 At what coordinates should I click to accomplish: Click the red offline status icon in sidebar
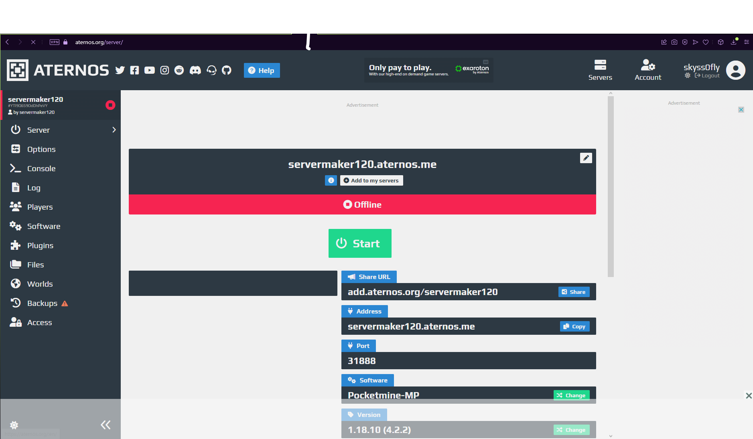pyautogui.click(x=110, y=105)
